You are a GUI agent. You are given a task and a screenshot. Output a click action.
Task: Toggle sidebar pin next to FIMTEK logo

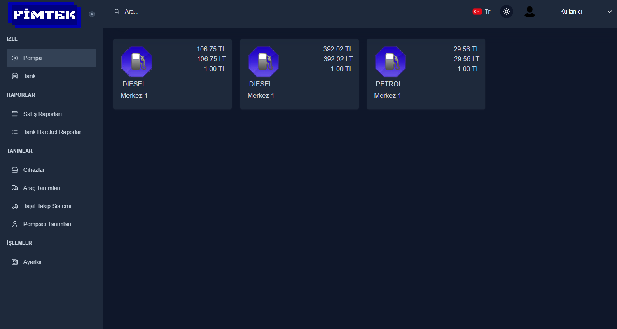pyautogui.click(x=92, y=14)
